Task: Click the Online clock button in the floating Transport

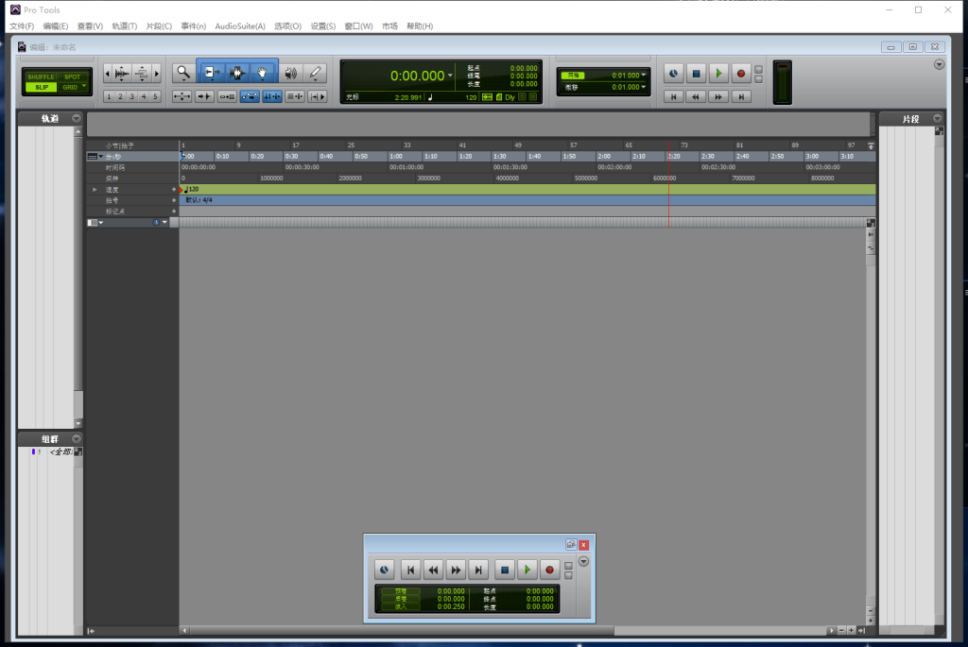Action: [385, 570]
